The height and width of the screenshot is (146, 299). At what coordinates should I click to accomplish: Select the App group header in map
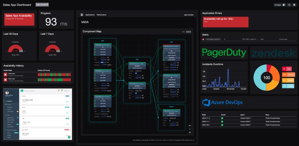(137, 59)
